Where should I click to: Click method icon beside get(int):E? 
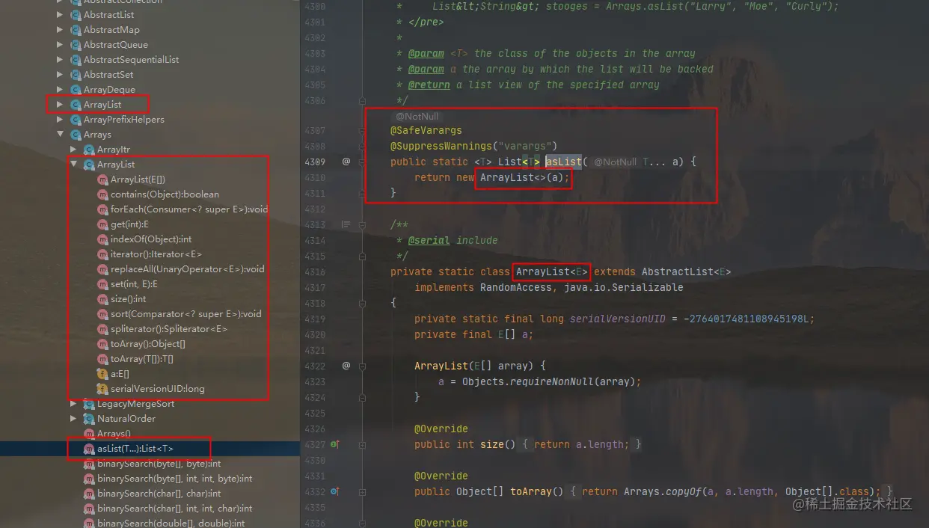(102, 224)
